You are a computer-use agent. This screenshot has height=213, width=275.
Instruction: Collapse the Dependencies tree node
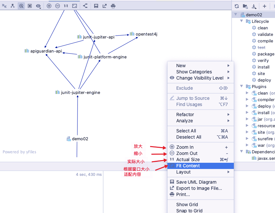242,152
